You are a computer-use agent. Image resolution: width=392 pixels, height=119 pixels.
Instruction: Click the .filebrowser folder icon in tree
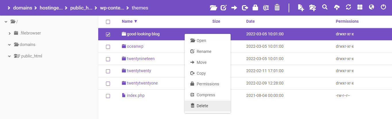16,33
